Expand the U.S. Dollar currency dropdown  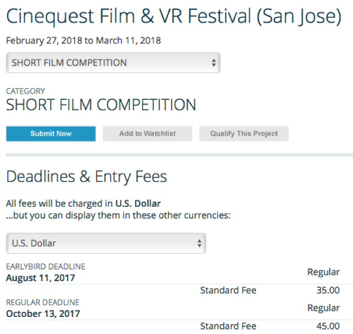(105, 243)
